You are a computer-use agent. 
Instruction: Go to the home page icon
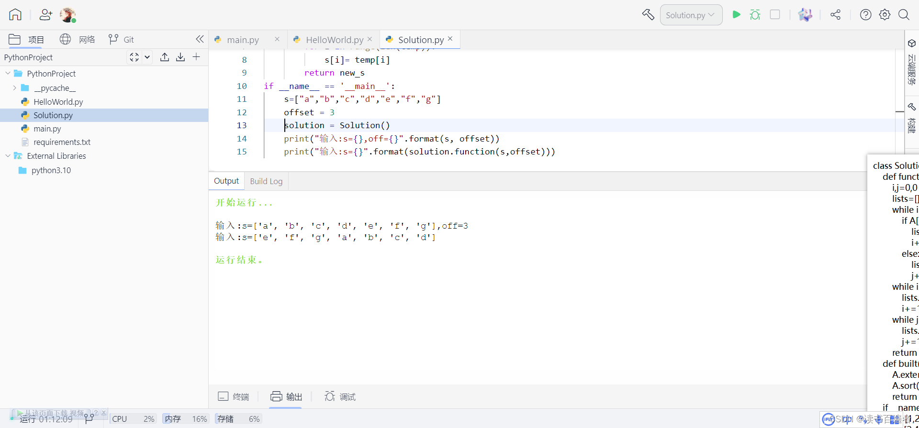point(15,15)
